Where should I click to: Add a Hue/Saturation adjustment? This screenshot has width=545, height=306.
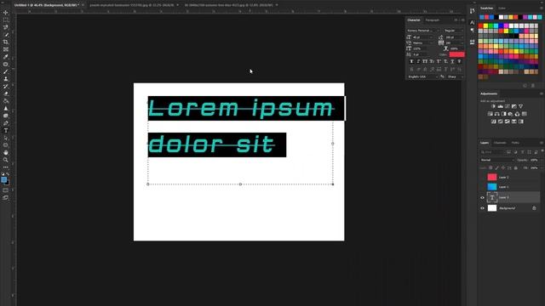click(490, 114)
